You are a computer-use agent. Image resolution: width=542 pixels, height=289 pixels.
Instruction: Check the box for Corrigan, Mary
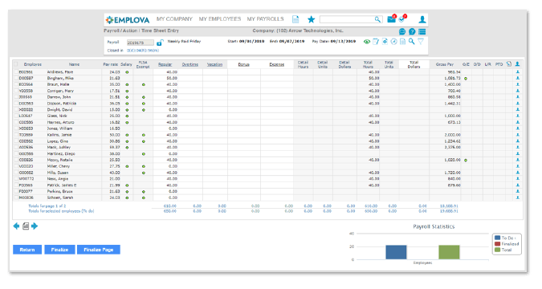pos(15,91)
